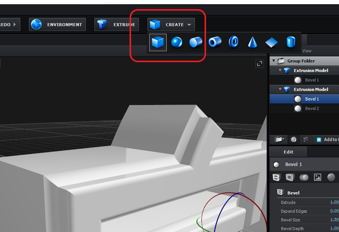The image size is (339, 232).
Task: Collapse the Group Folder tree
Action: 274,61
